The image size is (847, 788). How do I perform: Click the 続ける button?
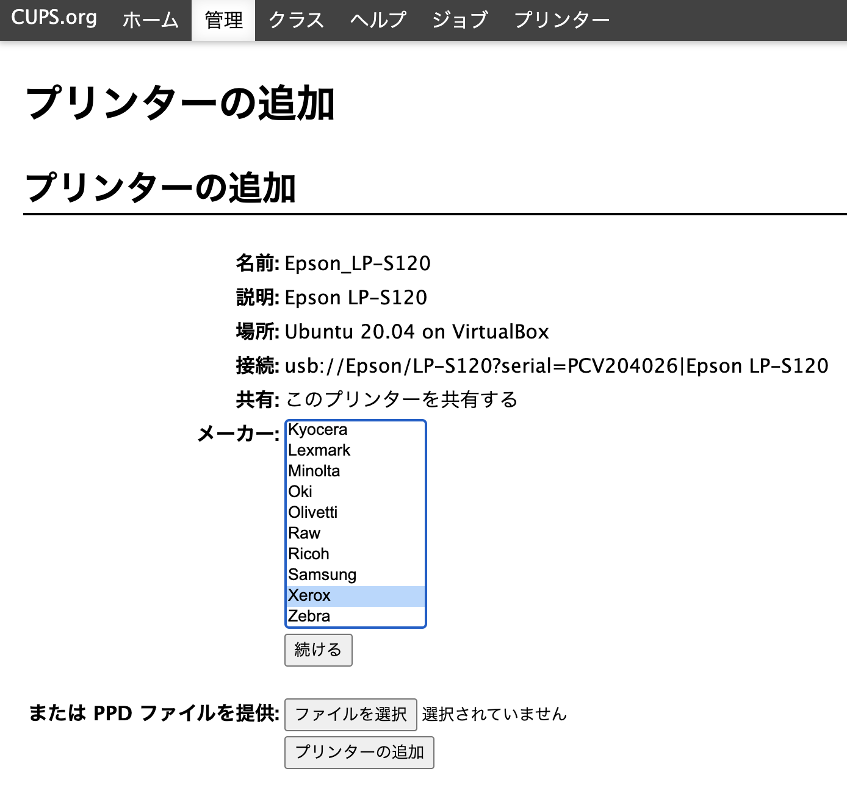[x=319, y=650]
